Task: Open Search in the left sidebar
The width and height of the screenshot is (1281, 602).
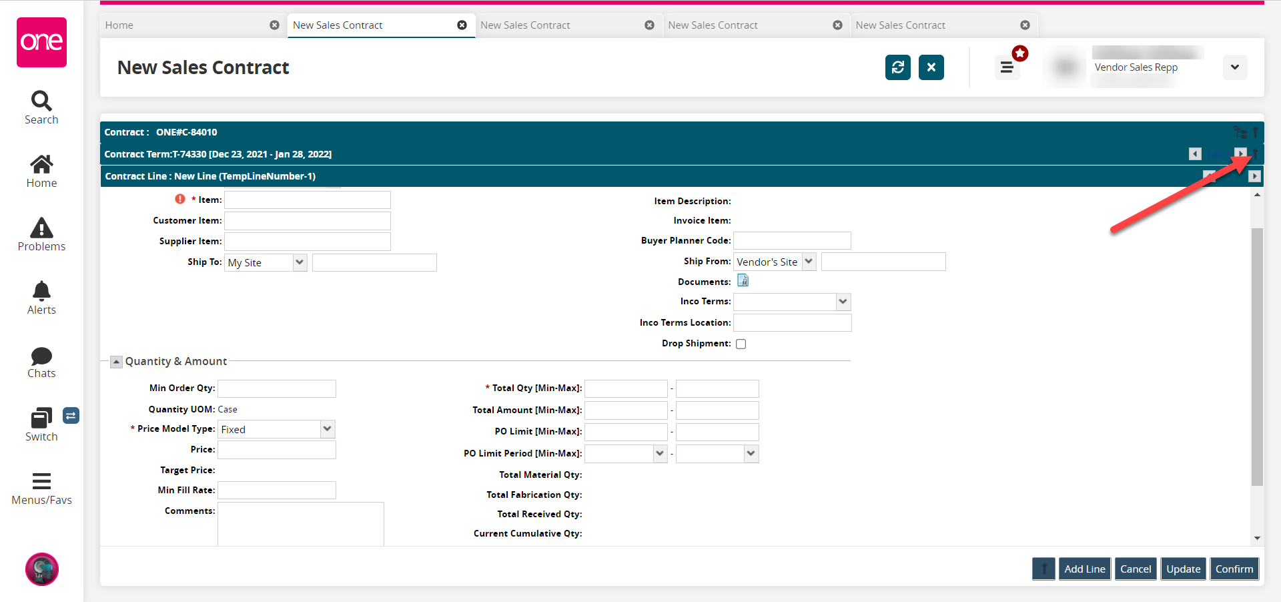Action: point(41,107)
